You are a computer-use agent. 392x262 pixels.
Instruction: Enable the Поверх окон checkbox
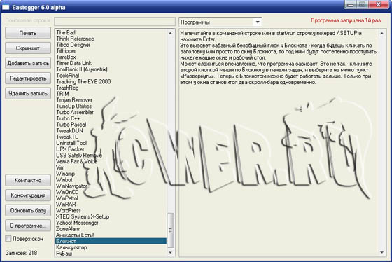[x=8, y=239]
